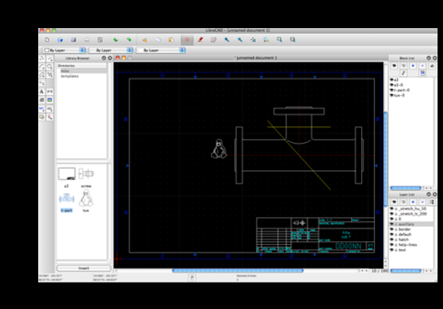Click the Add layer plus icon

[x=413, y=202]
